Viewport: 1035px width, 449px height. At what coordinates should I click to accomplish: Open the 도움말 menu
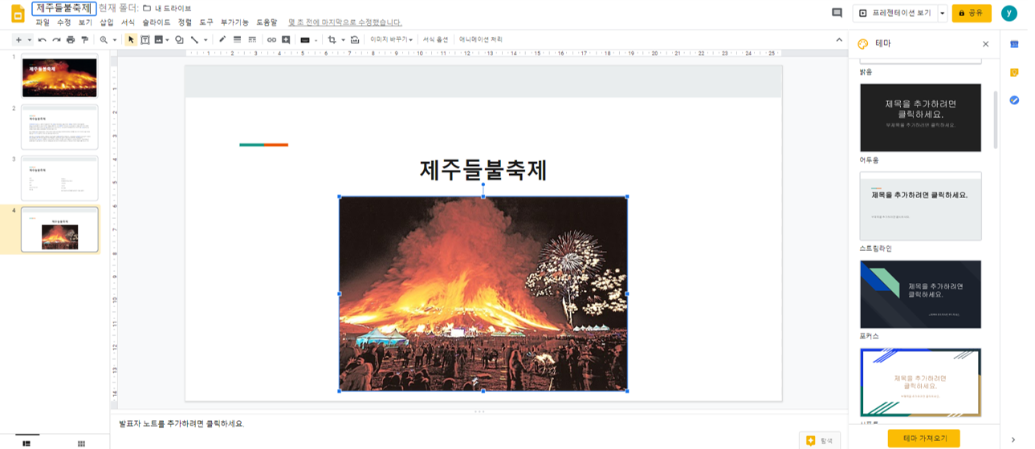267,22
